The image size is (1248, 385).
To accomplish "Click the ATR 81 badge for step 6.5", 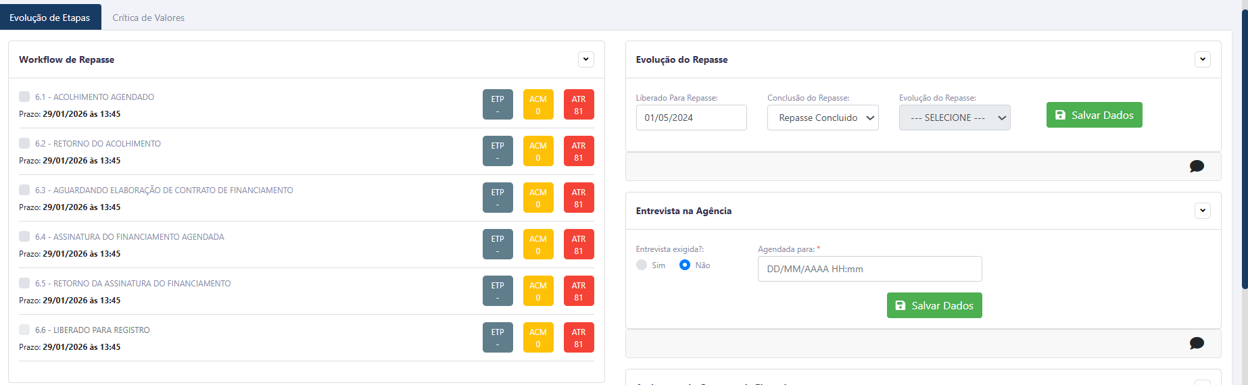I will point(579,291).
